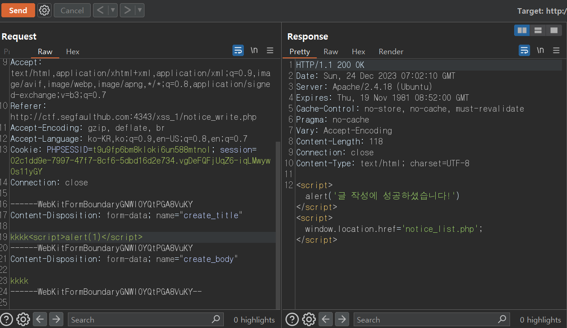This screenshot has height=328, width=567.
Task: Select Response Render tab
Action: click(x=391, y=51)
